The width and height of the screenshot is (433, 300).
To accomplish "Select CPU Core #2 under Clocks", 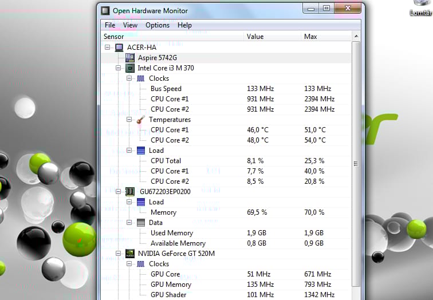I will coord(226,109).
